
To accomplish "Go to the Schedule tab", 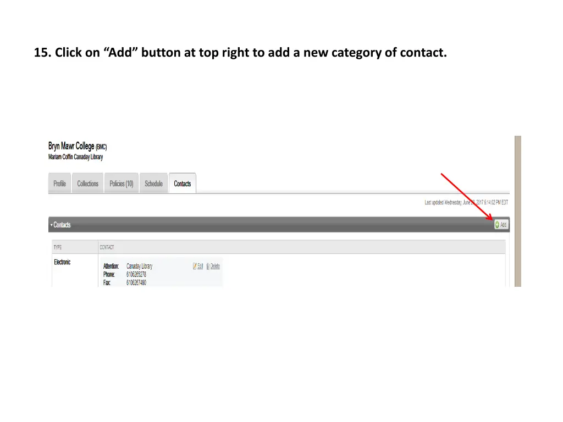I will [154, 184].
